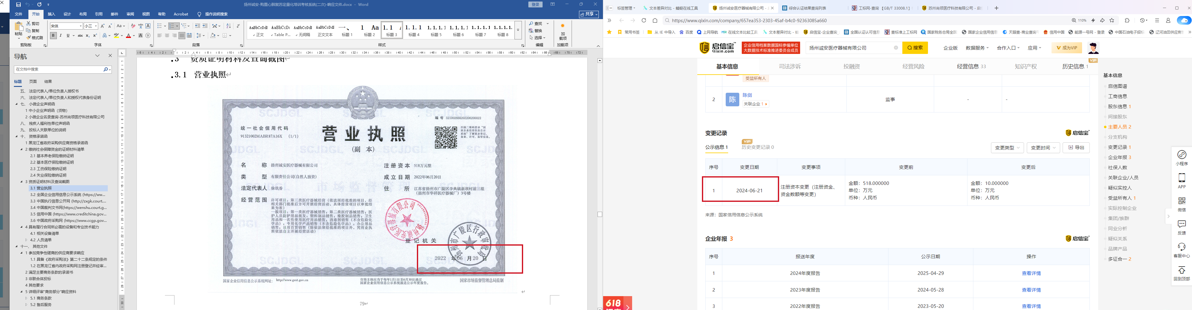Open the phonetic guide (wén) tool in Word
Screen dimensions: 1192x310
click(141, 26)
